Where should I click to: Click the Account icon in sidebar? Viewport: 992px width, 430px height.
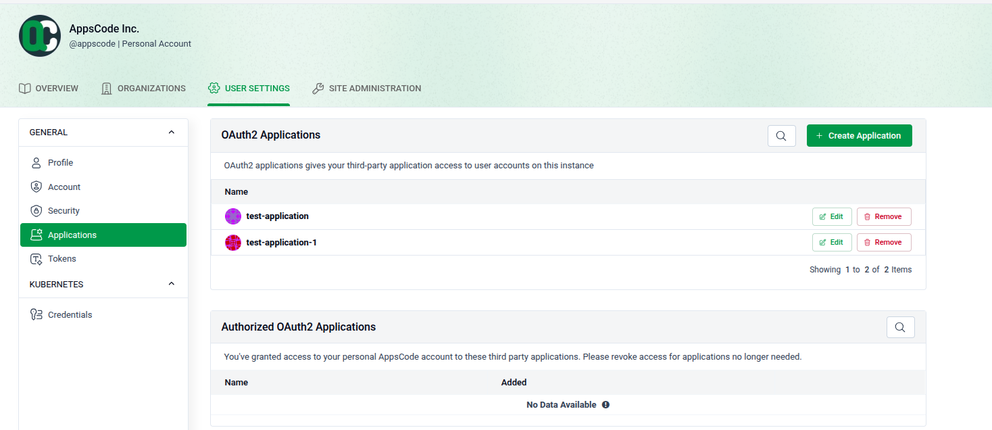pyautogui.click(x=36, y=187)
